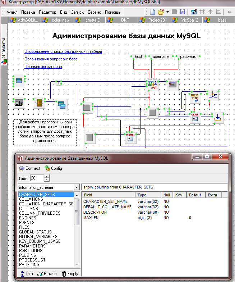Switch to the createIC tab
The height and width of the screenshot is (282, 235).
tap(89, 20)
